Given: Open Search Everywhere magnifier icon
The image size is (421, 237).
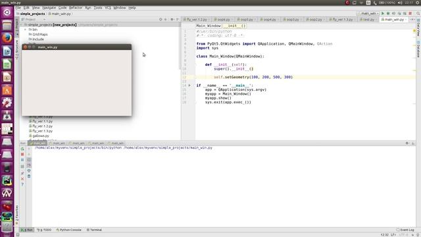Looking at the screenshot, I should (418, 13).
